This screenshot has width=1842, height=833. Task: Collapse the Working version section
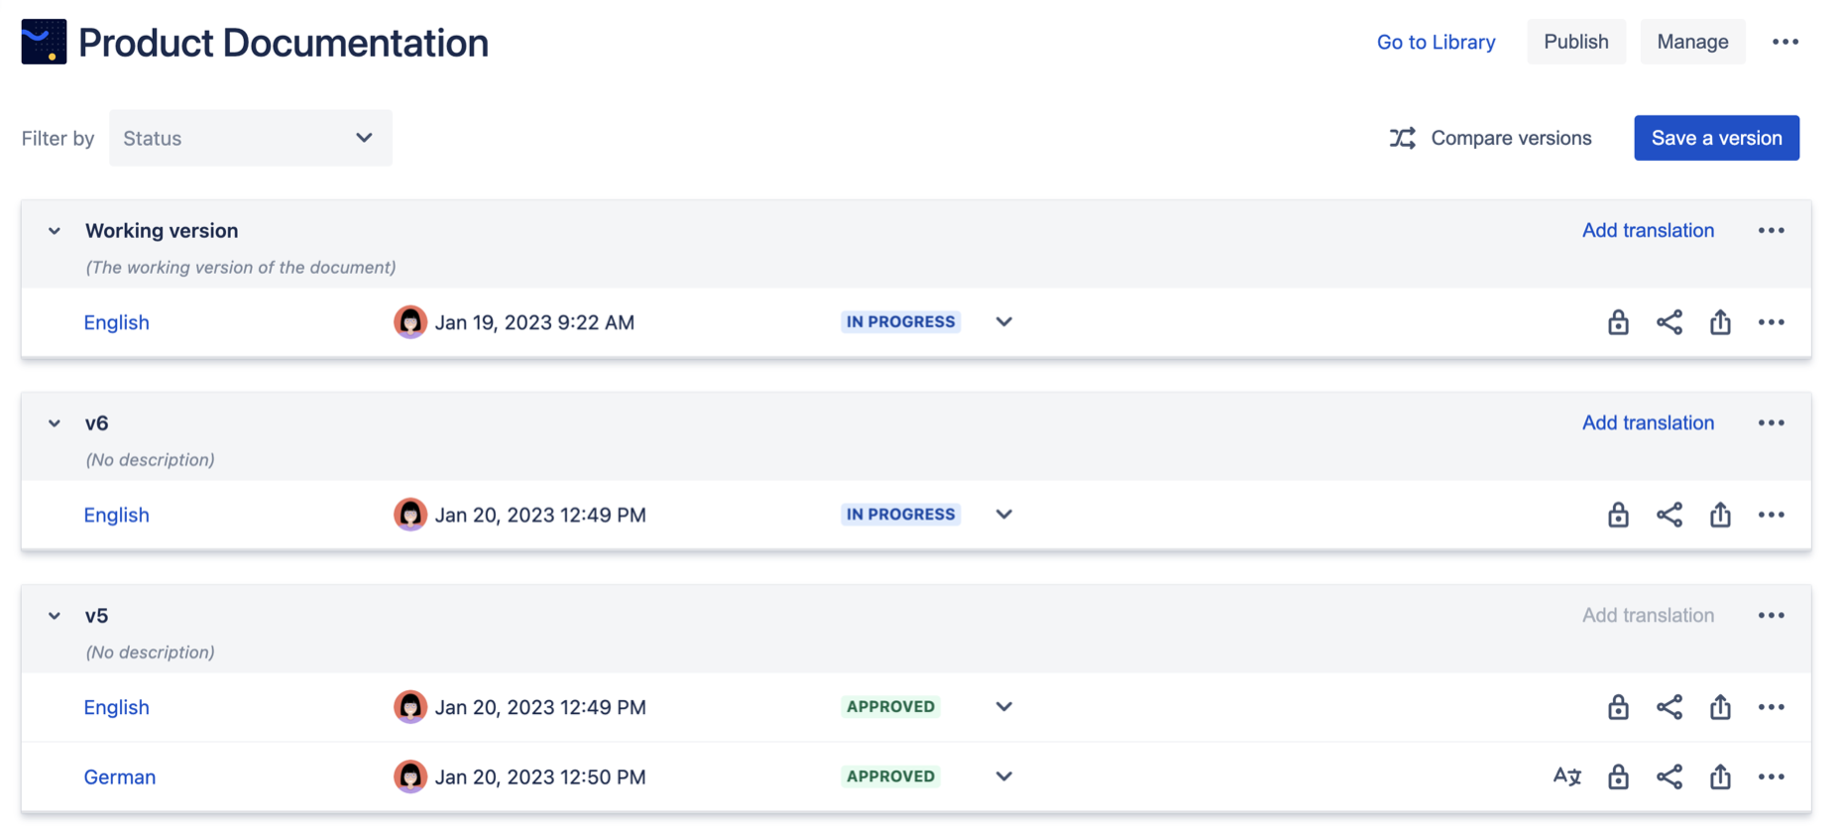pos(54,230)
